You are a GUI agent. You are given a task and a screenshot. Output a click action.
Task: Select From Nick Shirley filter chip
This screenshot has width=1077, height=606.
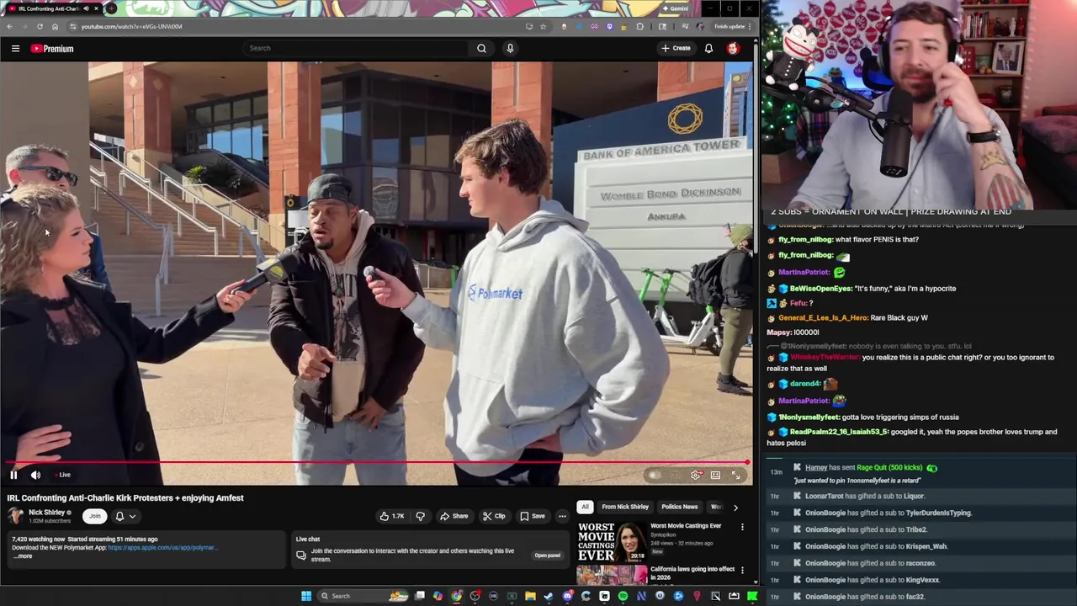coord(625,507)
